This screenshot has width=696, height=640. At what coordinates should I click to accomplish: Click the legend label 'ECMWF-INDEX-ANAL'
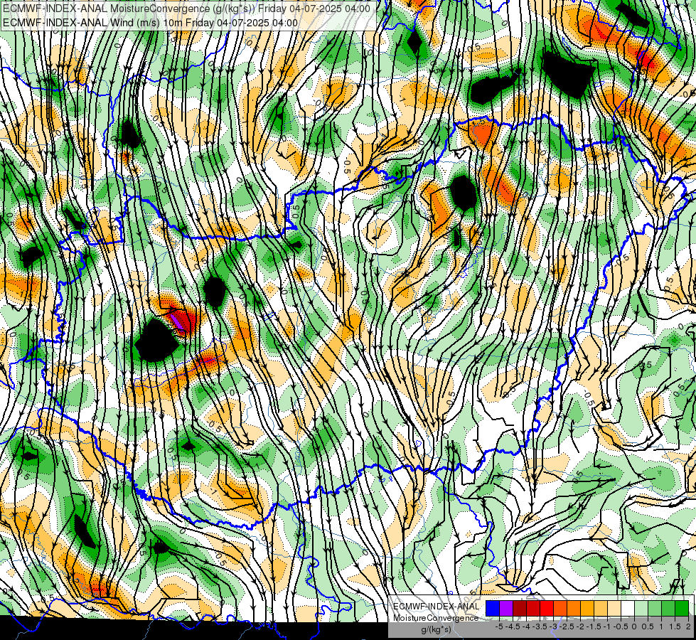pos(437,607)
